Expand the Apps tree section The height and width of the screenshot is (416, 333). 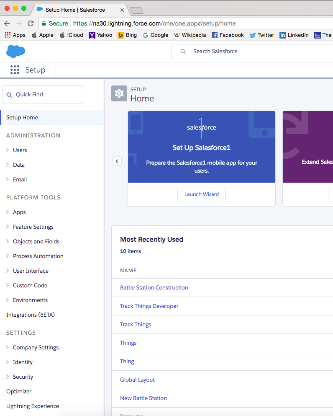8,212
